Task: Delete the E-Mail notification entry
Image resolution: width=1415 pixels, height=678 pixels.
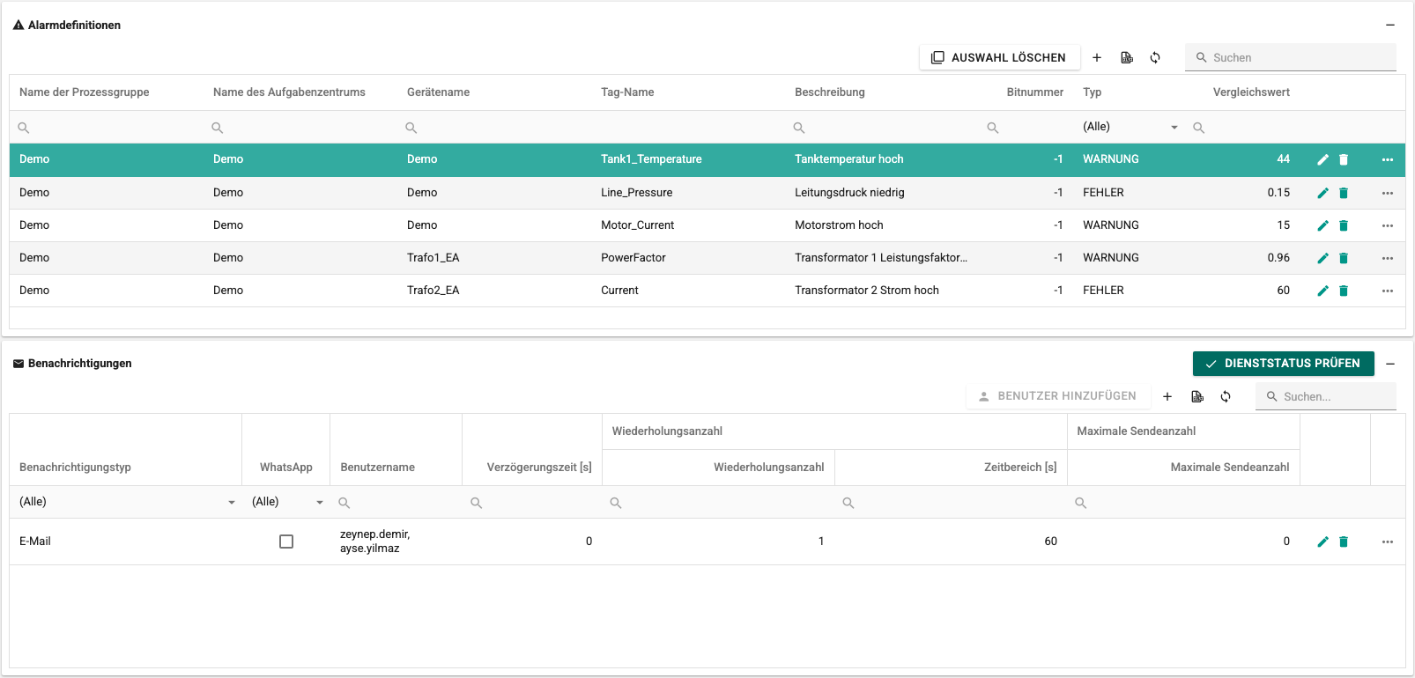Action: click(x=1344, y=542)
